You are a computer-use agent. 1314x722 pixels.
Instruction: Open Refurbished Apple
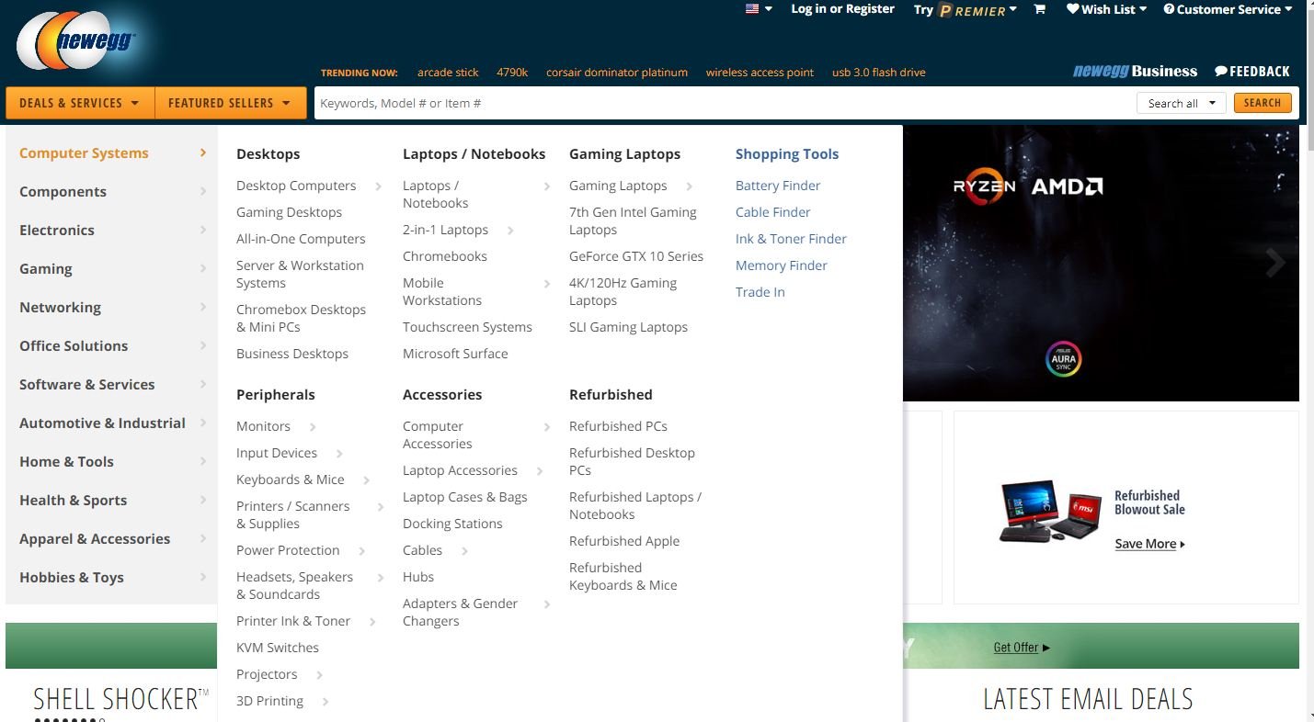[624, 541]
